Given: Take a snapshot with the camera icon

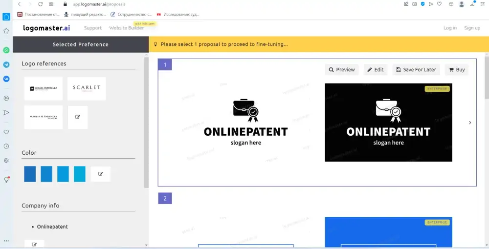Looking at the screenshot, I should click(x=414, y=4).
